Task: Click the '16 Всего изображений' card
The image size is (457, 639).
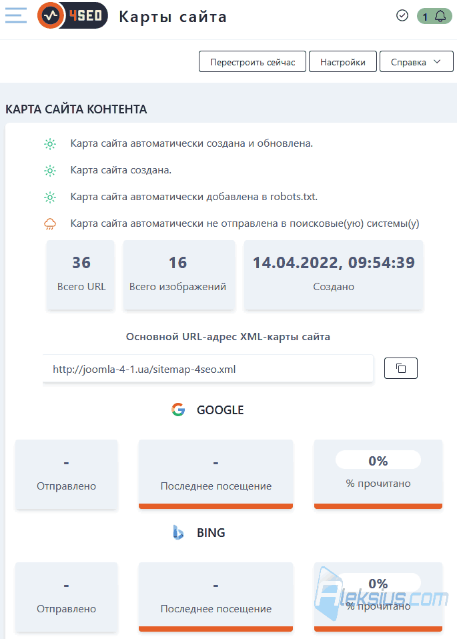Action: pyautogui.click(x=179, y=275)
